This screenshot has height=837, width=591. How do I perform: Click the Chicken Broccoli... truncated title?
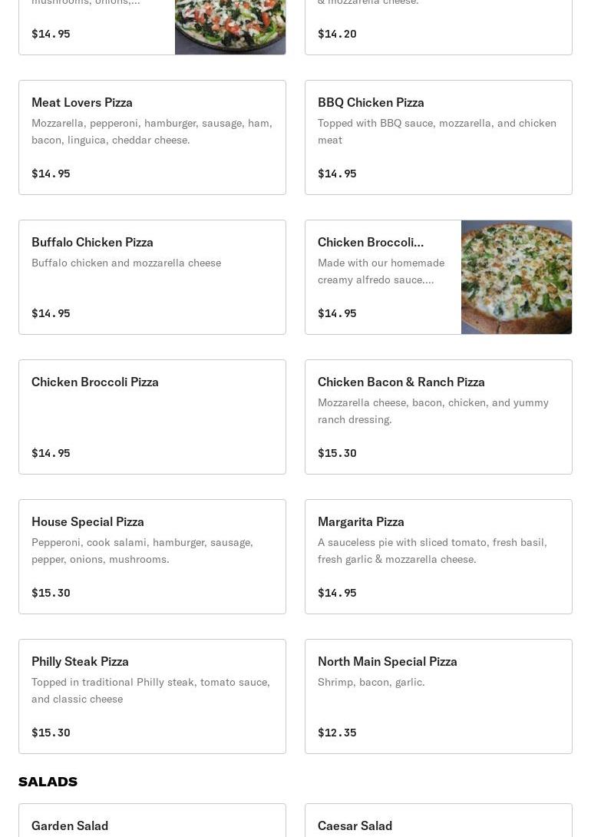371,243
